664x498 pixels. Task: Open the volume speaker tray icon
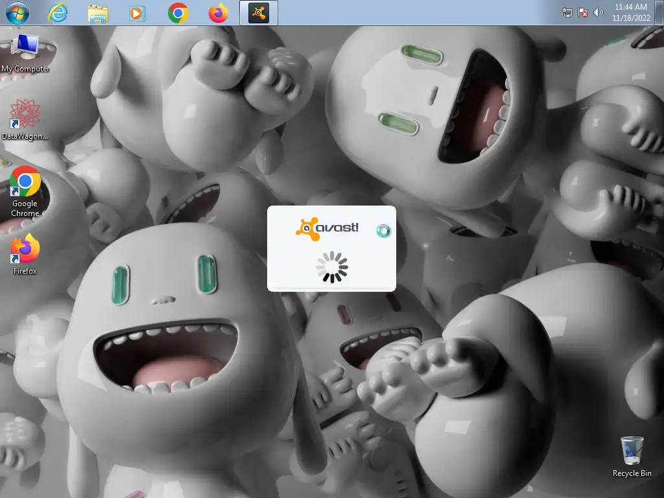pos(599,12)
